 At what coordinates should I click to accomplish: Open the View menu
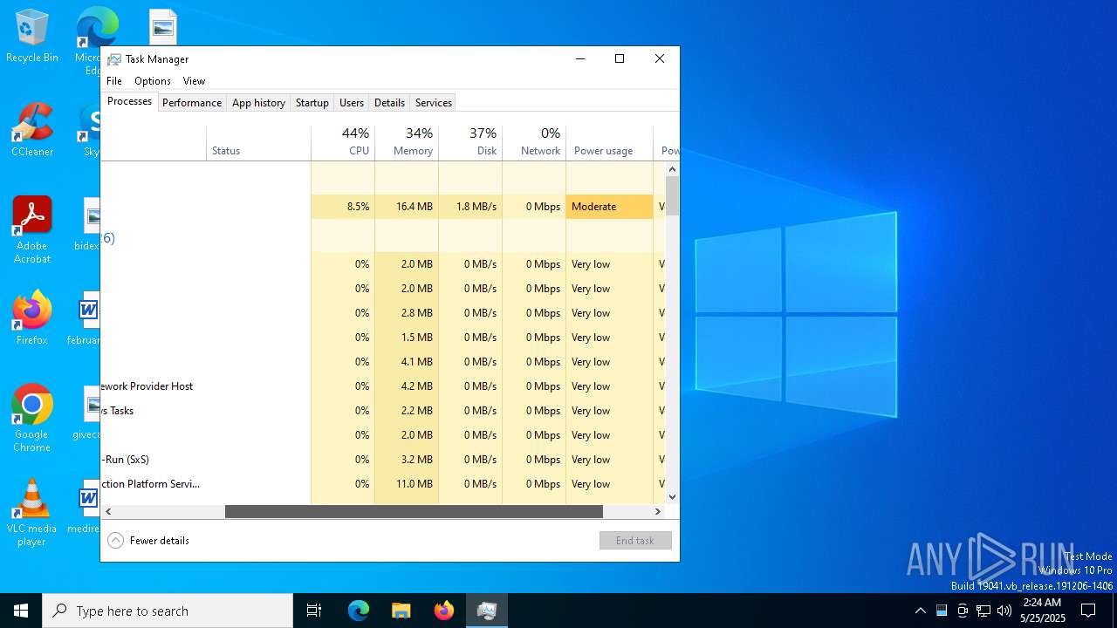(x=194, y=81)
